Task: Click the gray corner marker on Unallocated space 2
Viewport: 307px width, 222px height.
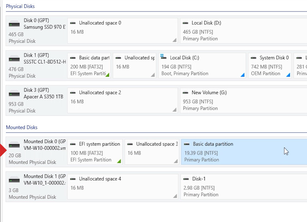Action: click(x=174, y=110)
